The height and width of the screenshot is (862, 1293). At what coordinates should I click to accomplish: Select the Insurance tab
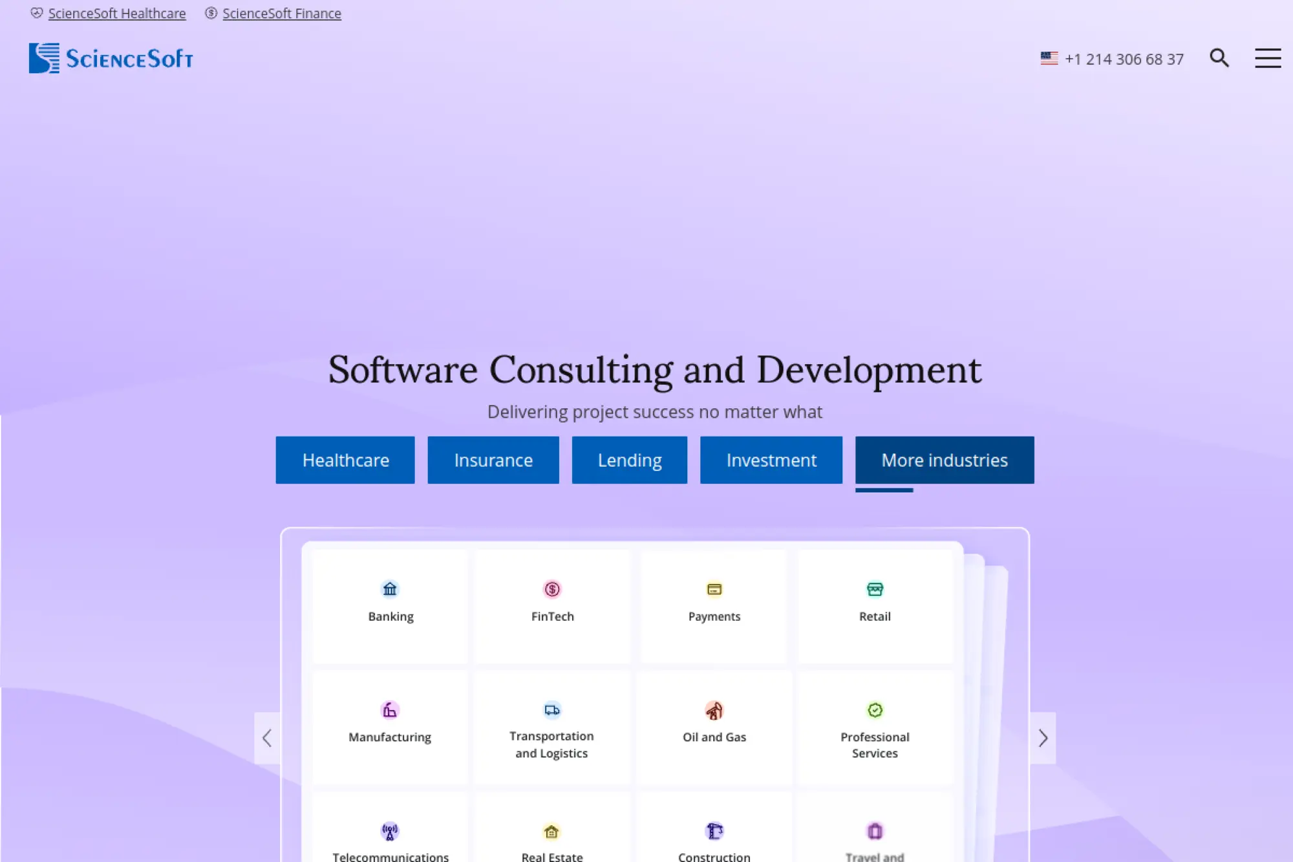point(493,460)
